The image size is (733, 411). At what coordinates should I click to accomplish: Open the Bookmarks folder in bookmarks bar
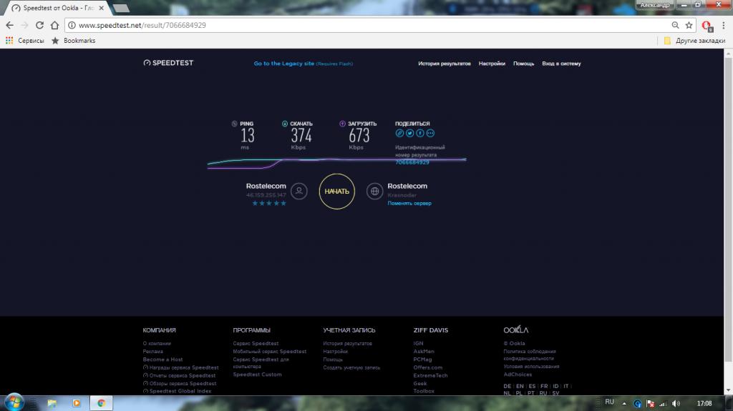pyautogui.click(x=74, y=41)
